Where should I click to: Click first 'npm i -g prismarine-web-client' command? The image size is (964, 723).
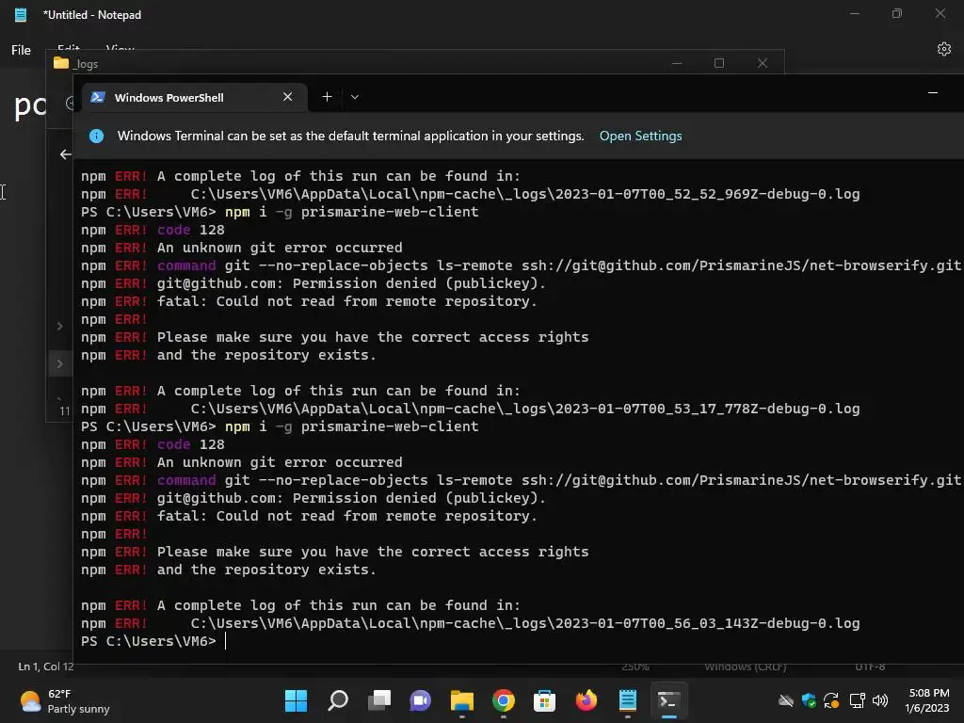(x=352, y=212)
